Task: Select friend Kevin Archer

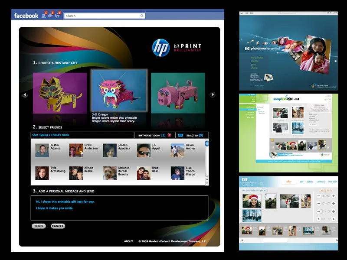Action: pyautogui.click(x=183, y=150)
